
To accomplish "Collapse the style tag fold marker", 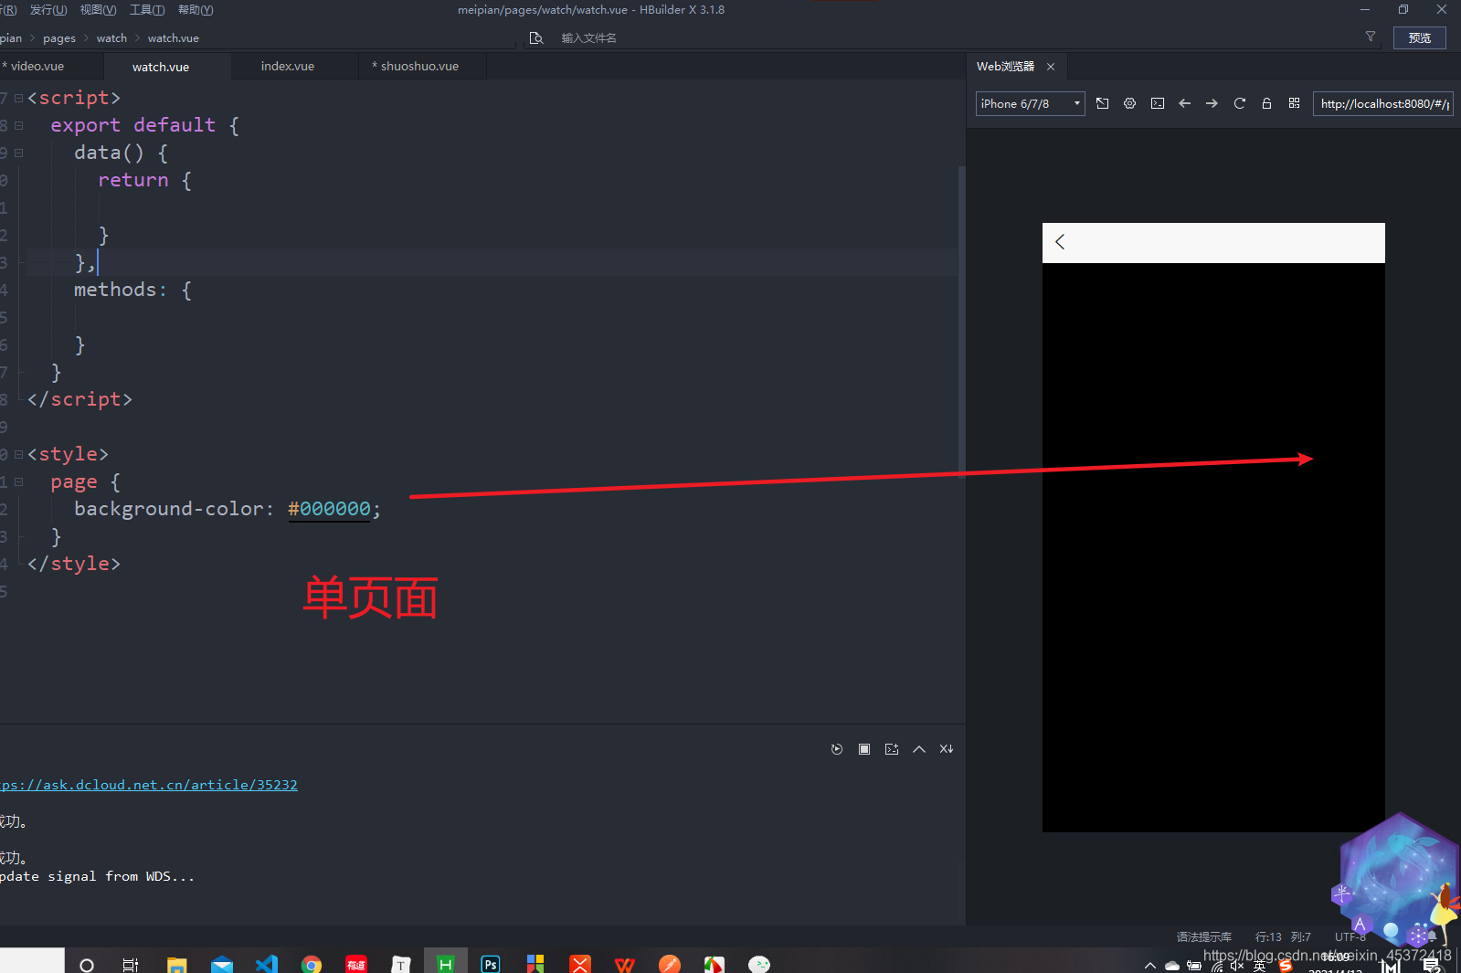I will (18, 454).
